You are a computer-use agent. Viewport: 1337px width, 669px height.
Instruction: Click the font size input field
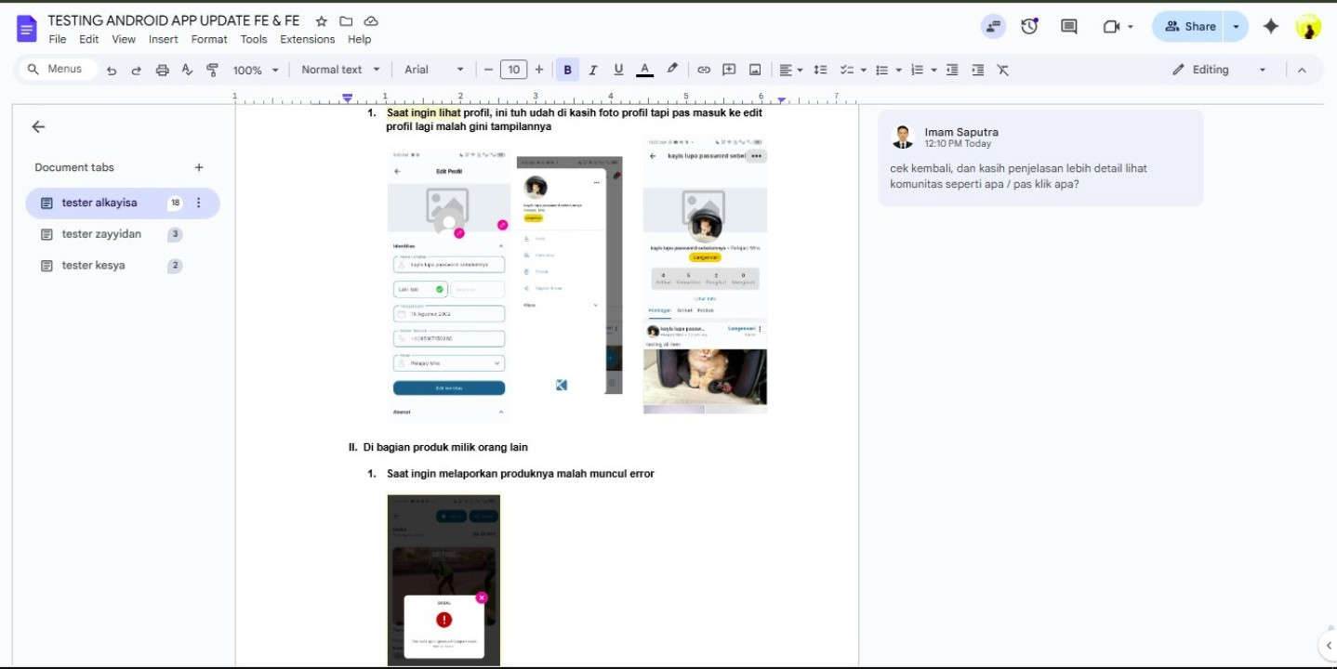tap(513, 70)
